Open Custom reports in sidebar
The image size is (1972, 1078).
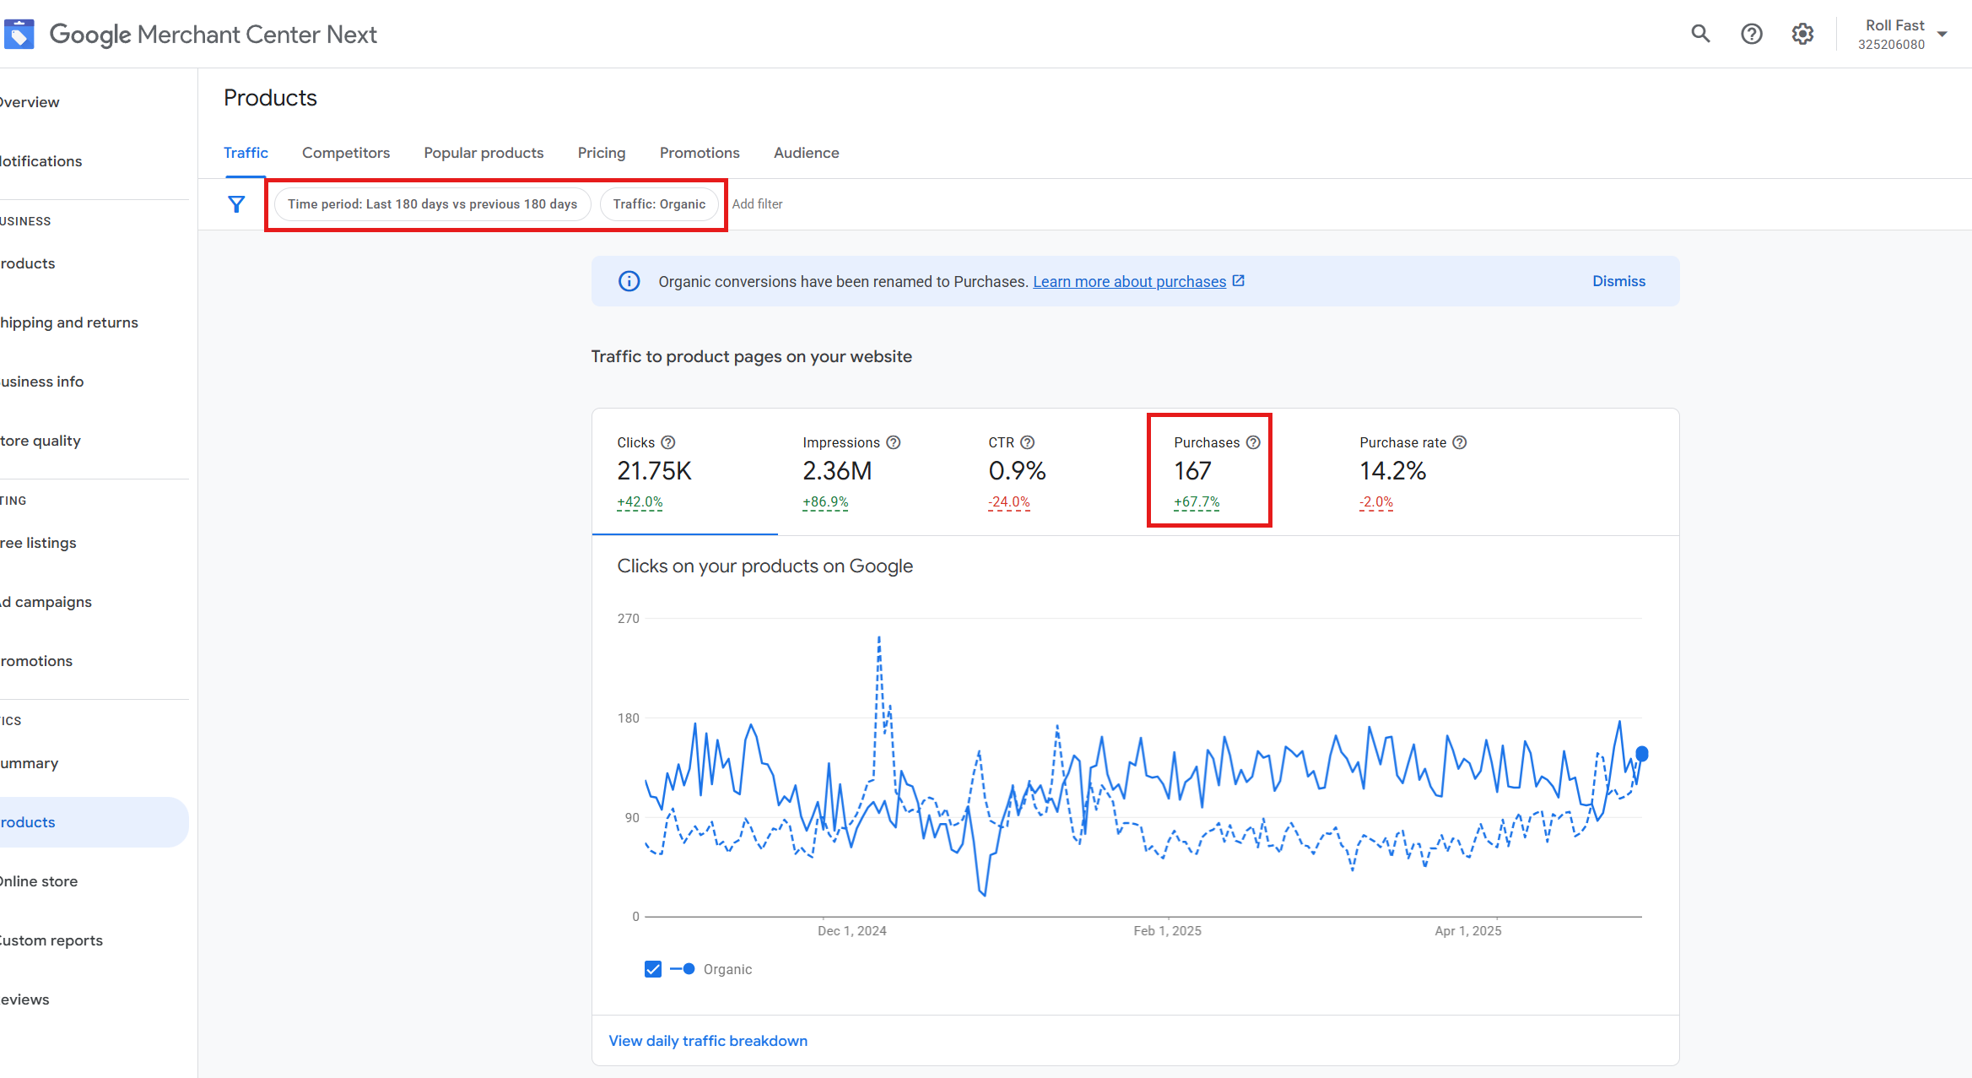pyautogui.click(x=95, y=940)
